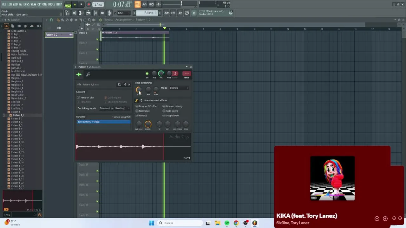Adjust the channel PAN knob
The image size is (406, 228).
[154, 74]
